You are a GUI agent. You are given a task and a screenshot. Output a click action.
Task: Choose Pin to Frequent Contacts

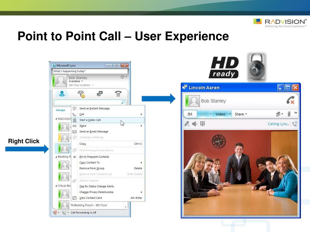(108, 157)
